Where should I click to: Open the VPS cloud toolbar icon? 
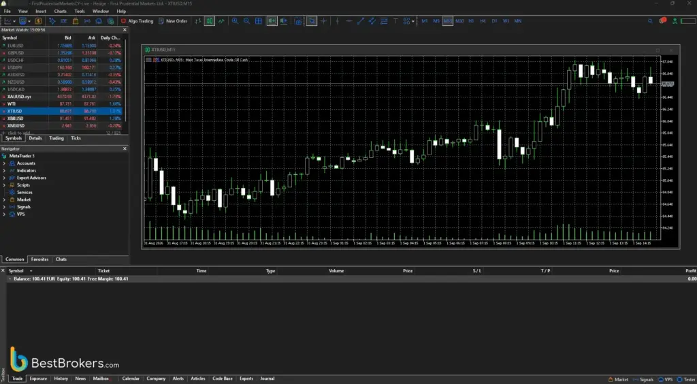[99, 21]
